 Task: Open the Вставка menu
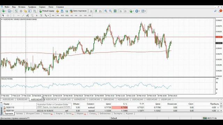[x=22, y=7]
